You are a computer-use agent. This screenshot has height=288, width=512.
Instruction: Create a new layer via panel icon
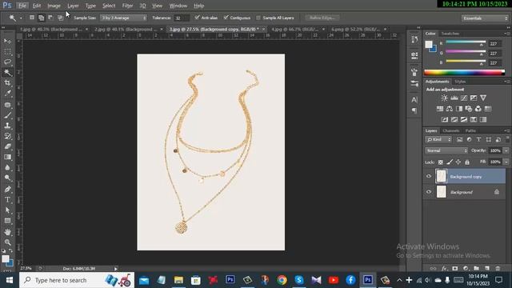(487, 269)
